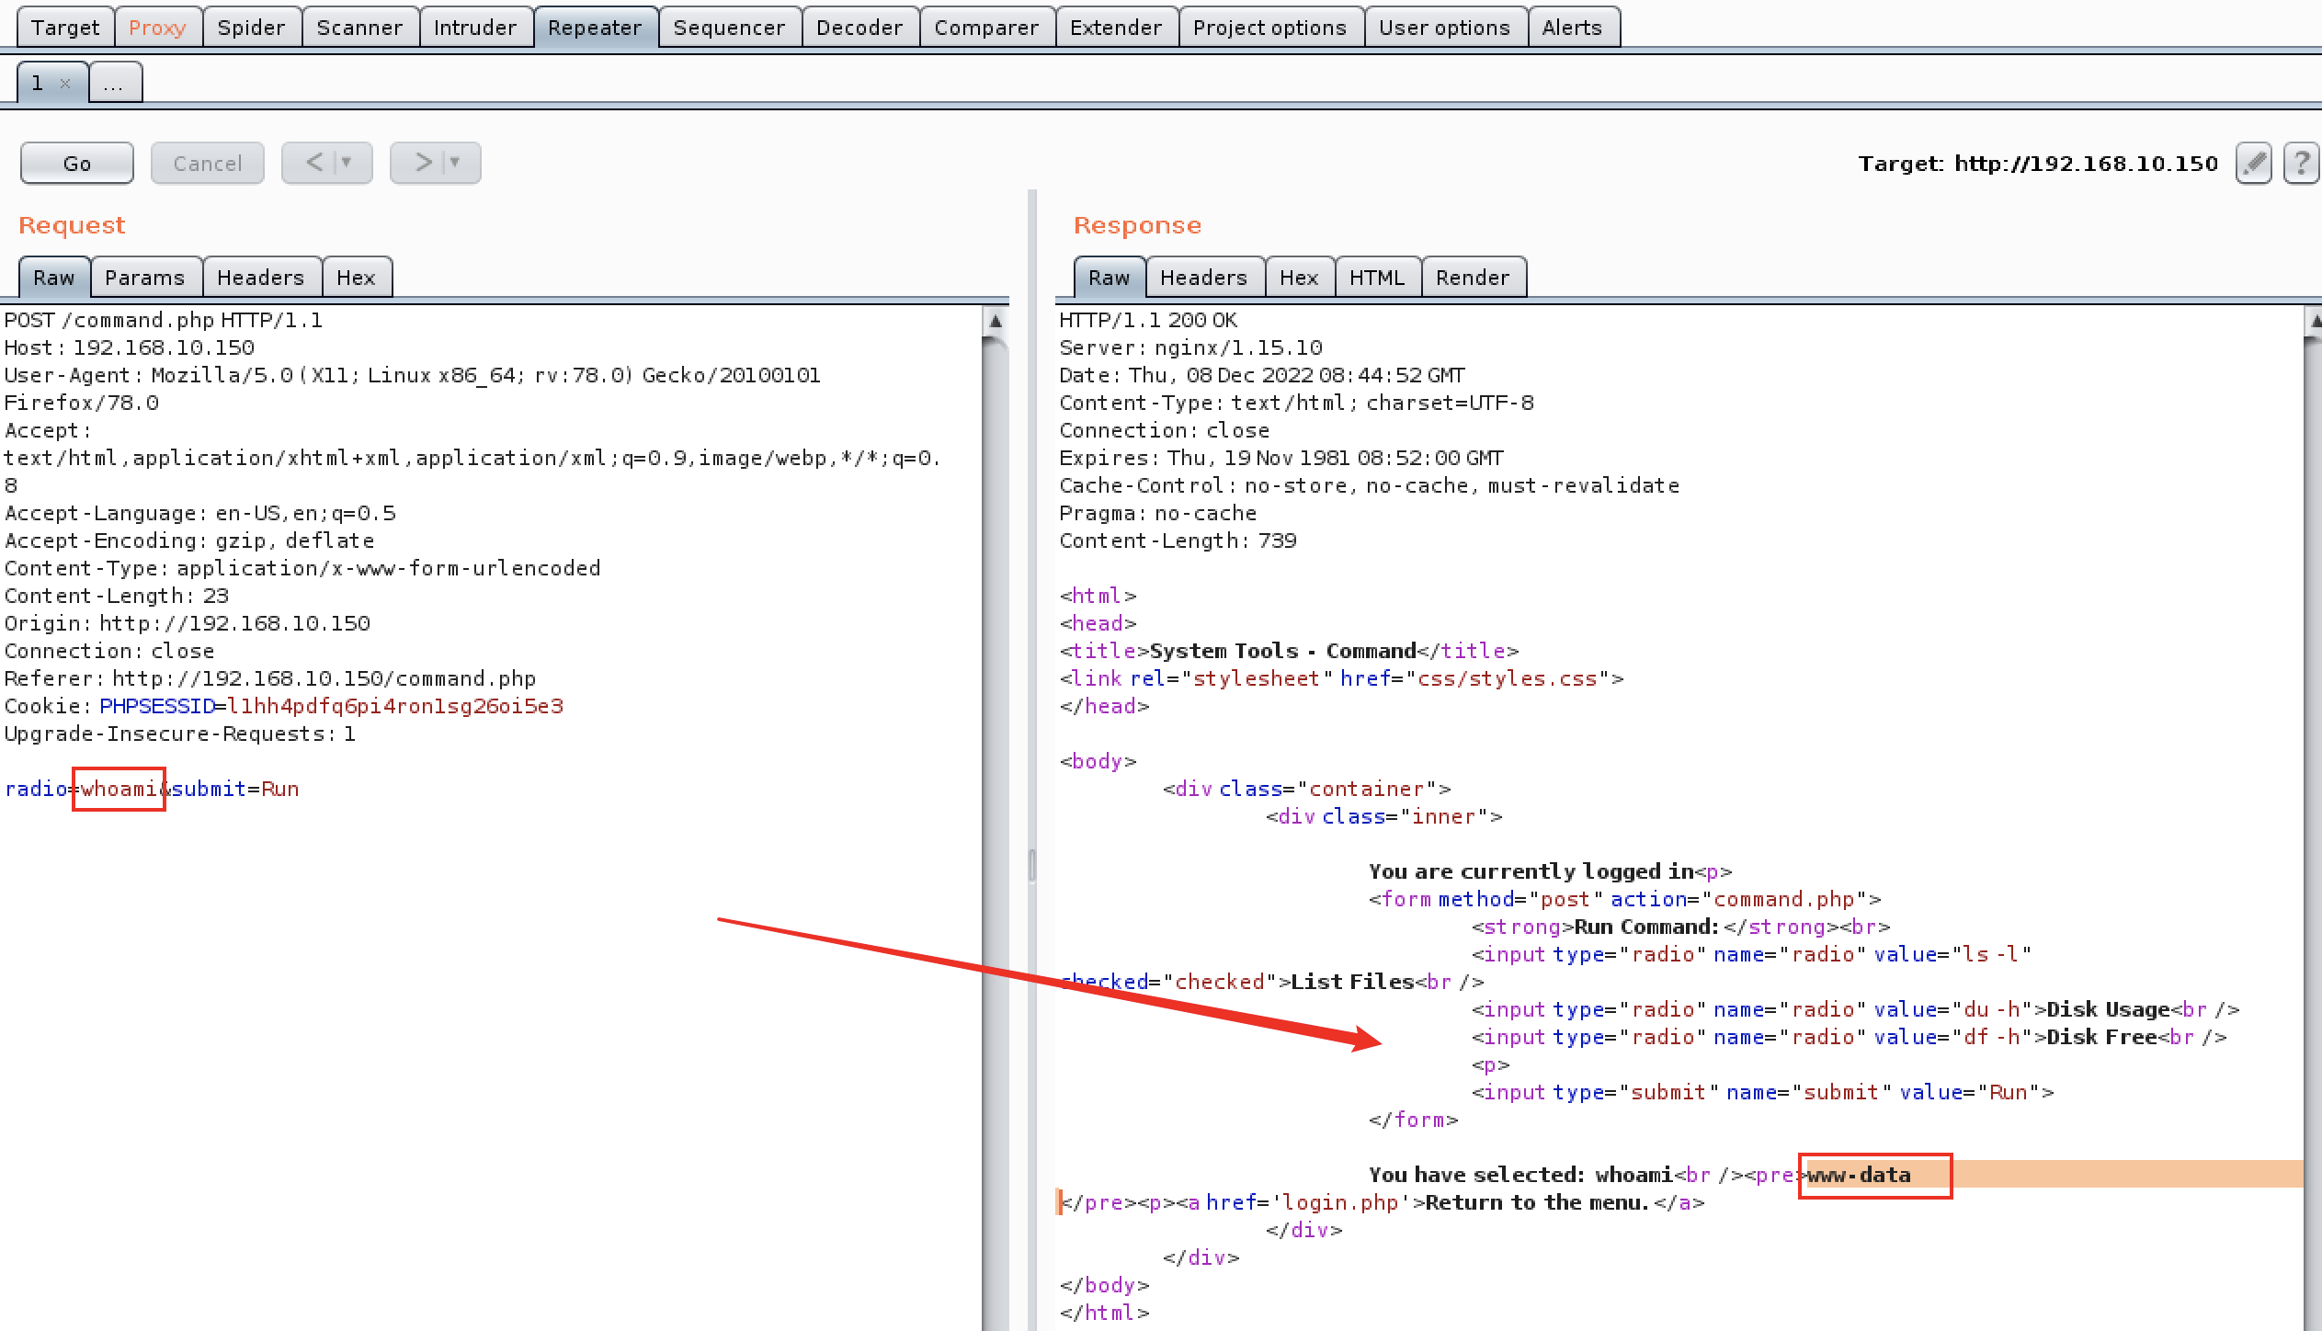The image size is (2322, 1331).
Task: Switch response view to Render tab
Action: (x=1472, y=278)
